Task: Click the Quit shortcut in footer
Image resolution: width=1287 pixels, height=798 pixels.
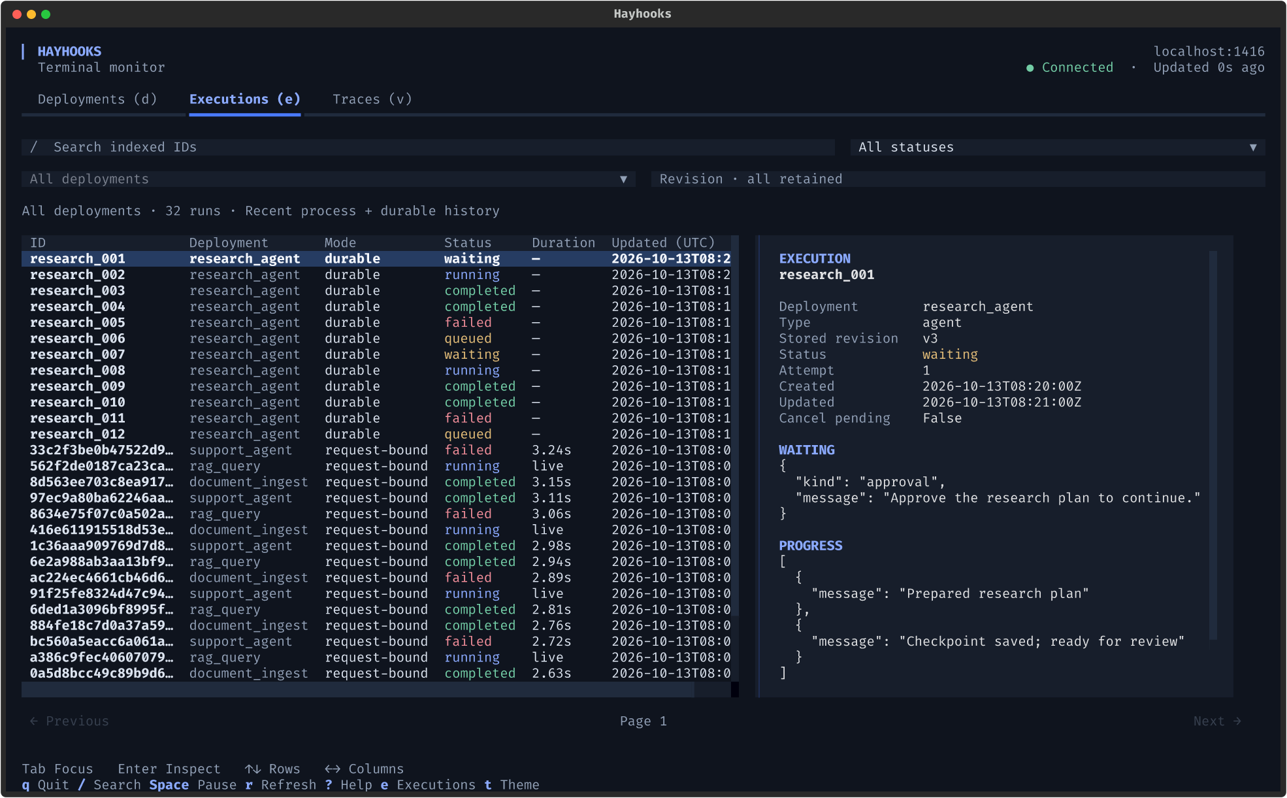Action: (x=45, y=785)
